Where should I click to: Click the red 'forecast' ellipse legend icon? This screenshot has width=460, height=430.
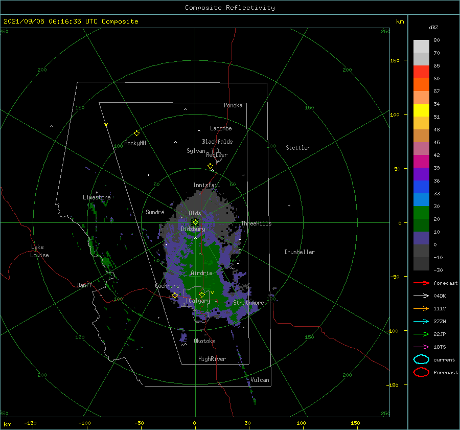coord(421,372)
